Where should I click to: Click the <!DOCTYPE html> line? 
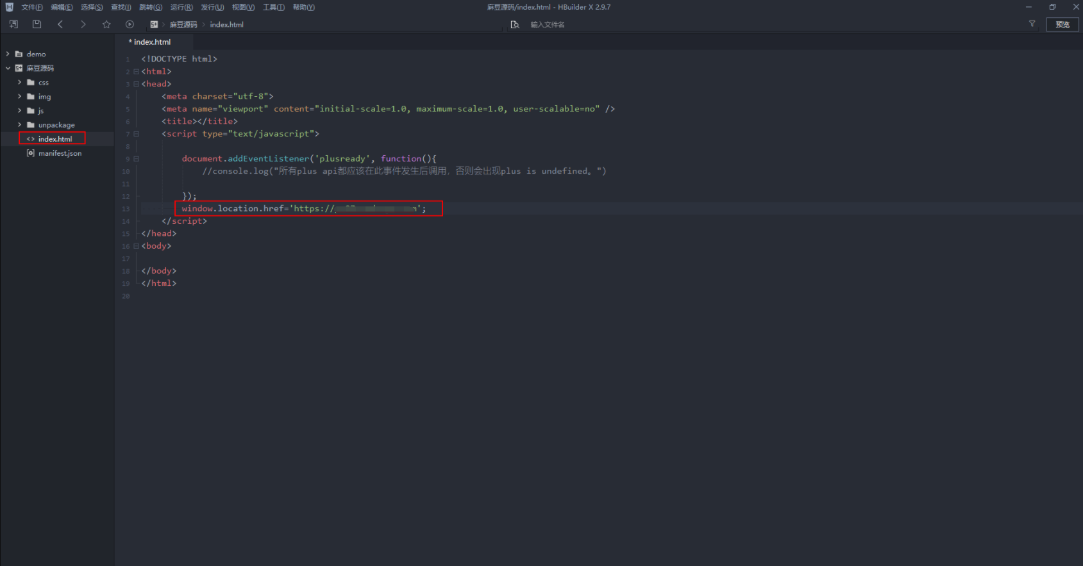click(x=180, y=59)
